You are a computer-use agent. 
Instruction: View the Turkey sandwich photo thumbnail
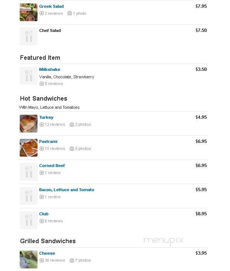coord(29,124)
